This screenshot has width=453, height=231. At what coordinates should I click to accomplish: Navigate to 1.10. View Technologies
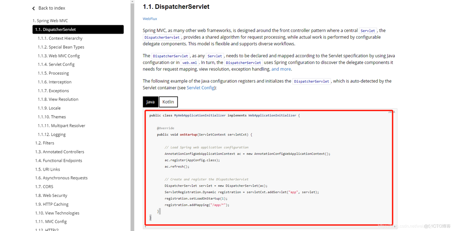(57, 213)
